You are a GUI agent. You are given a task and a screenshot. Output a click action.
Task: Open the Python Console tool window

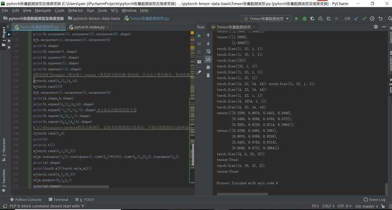point(25,199)
